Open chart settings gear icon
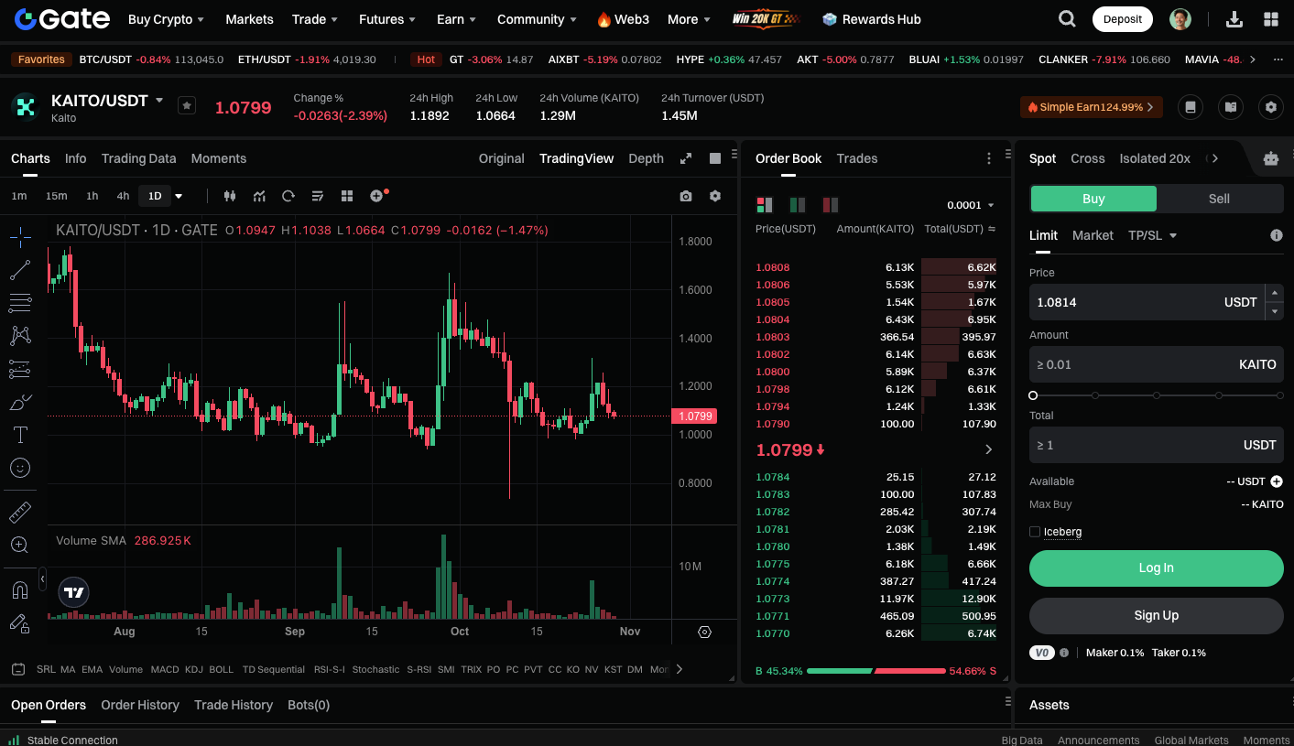1294x746 pixels. point(715,196)
